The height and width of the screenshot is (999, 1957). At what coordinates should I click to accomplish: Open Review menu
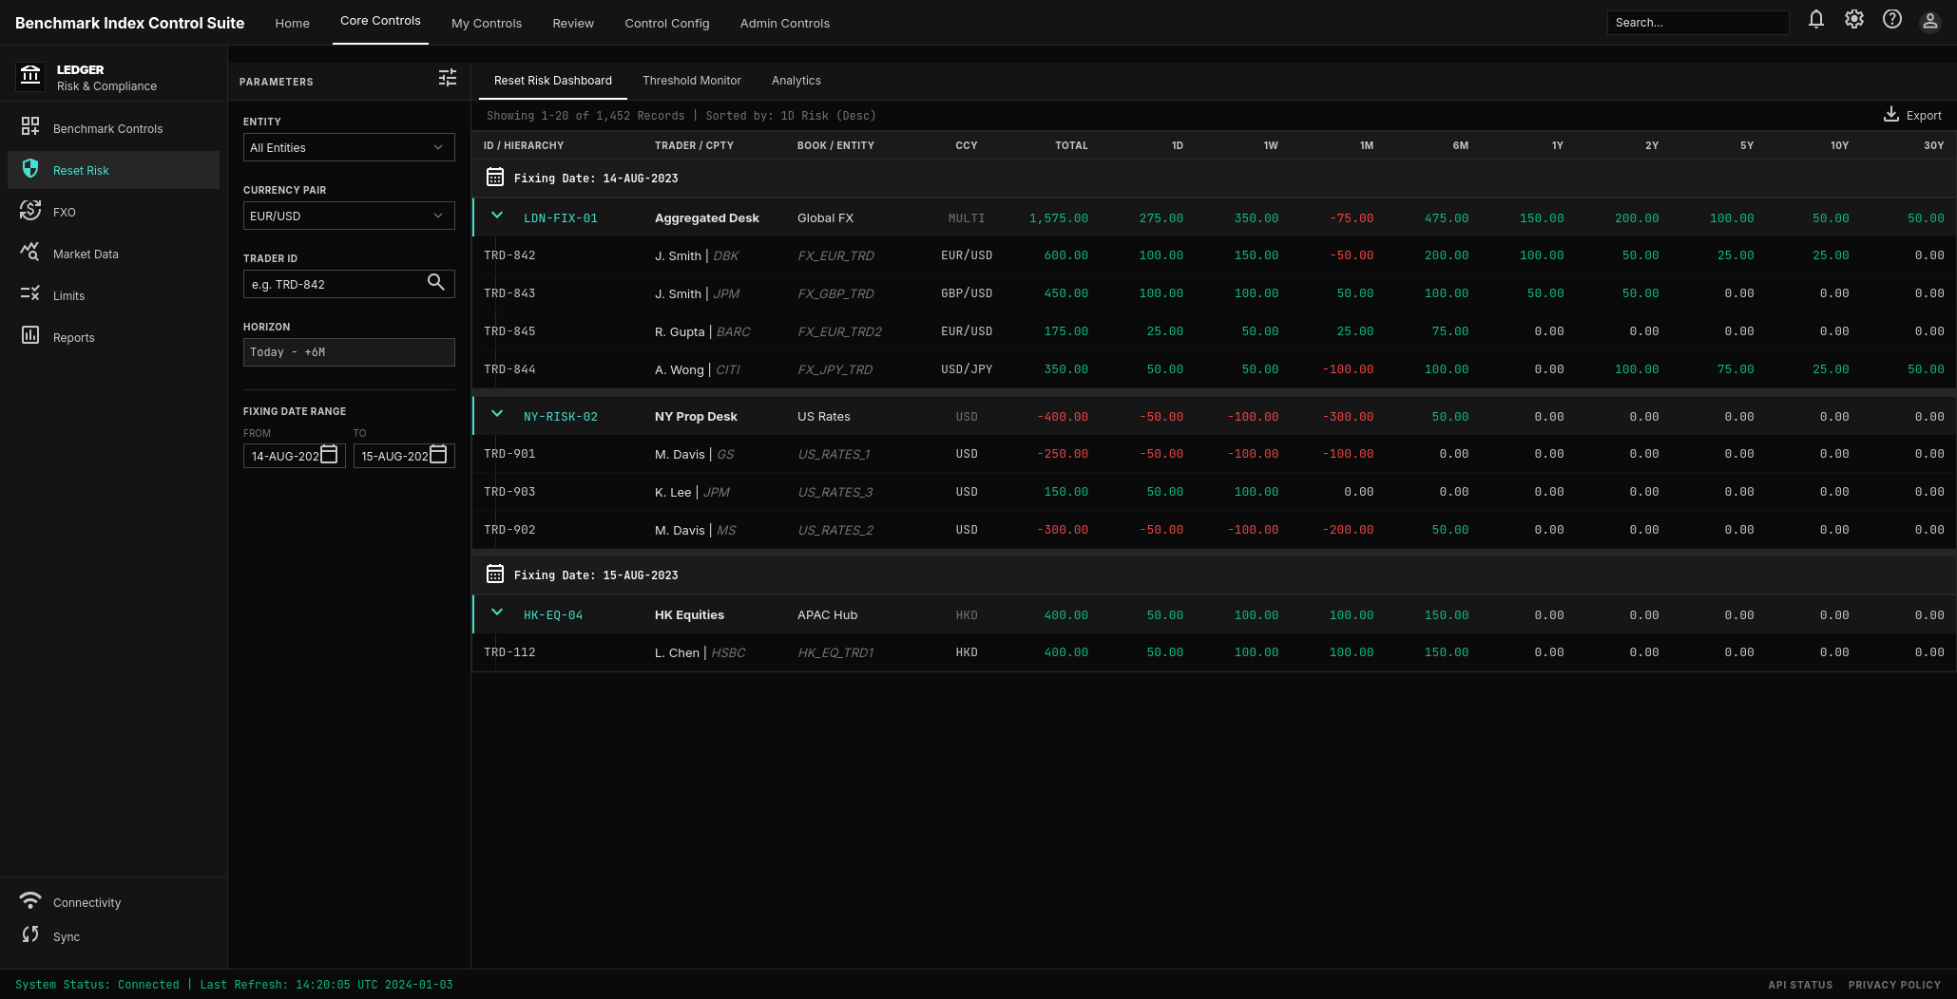[573, 23]
